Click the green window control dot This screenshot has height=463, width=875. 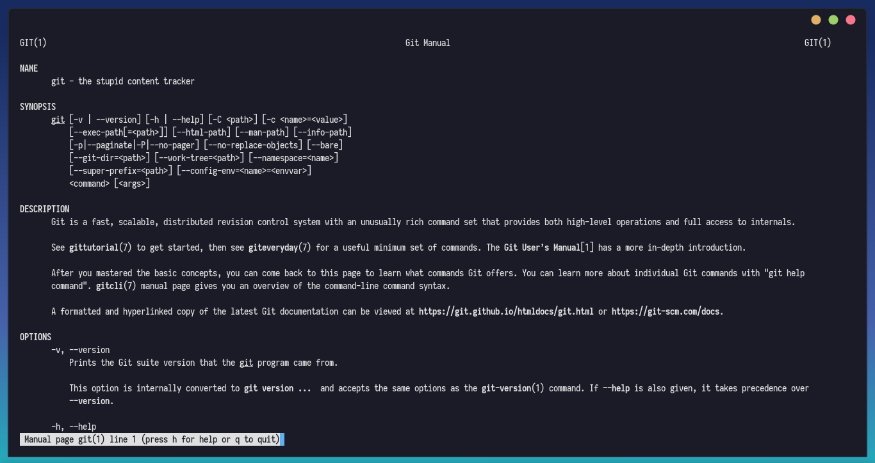[x=833, y=19]
